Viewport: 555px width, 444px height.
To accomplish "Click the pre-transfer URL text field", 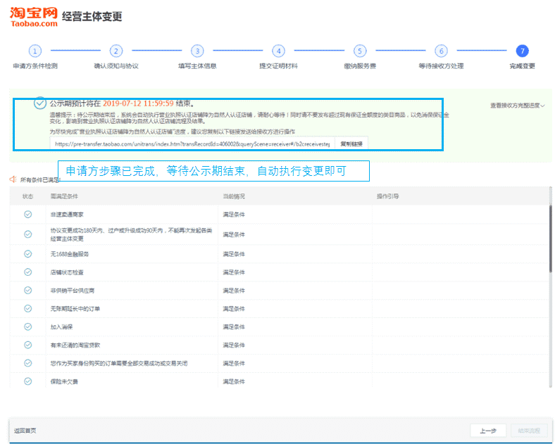I will coord(190,144).
